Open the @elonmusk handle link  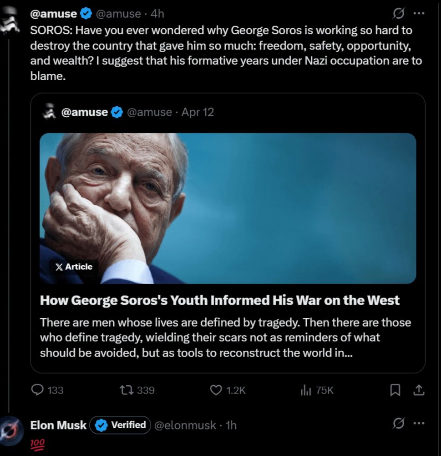[x=185, y=425]
